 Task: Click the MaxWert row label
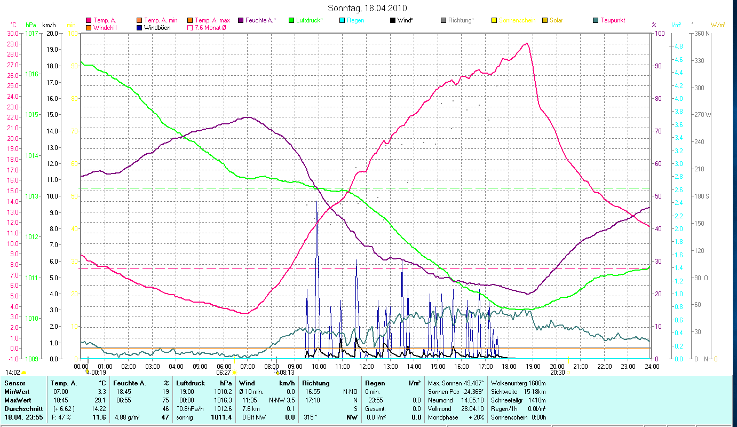(17, 400)
